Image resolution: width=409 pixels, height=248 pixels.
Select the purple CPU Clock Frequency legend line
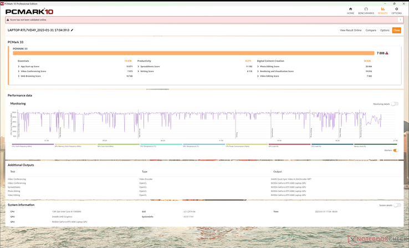click(33, 144)
